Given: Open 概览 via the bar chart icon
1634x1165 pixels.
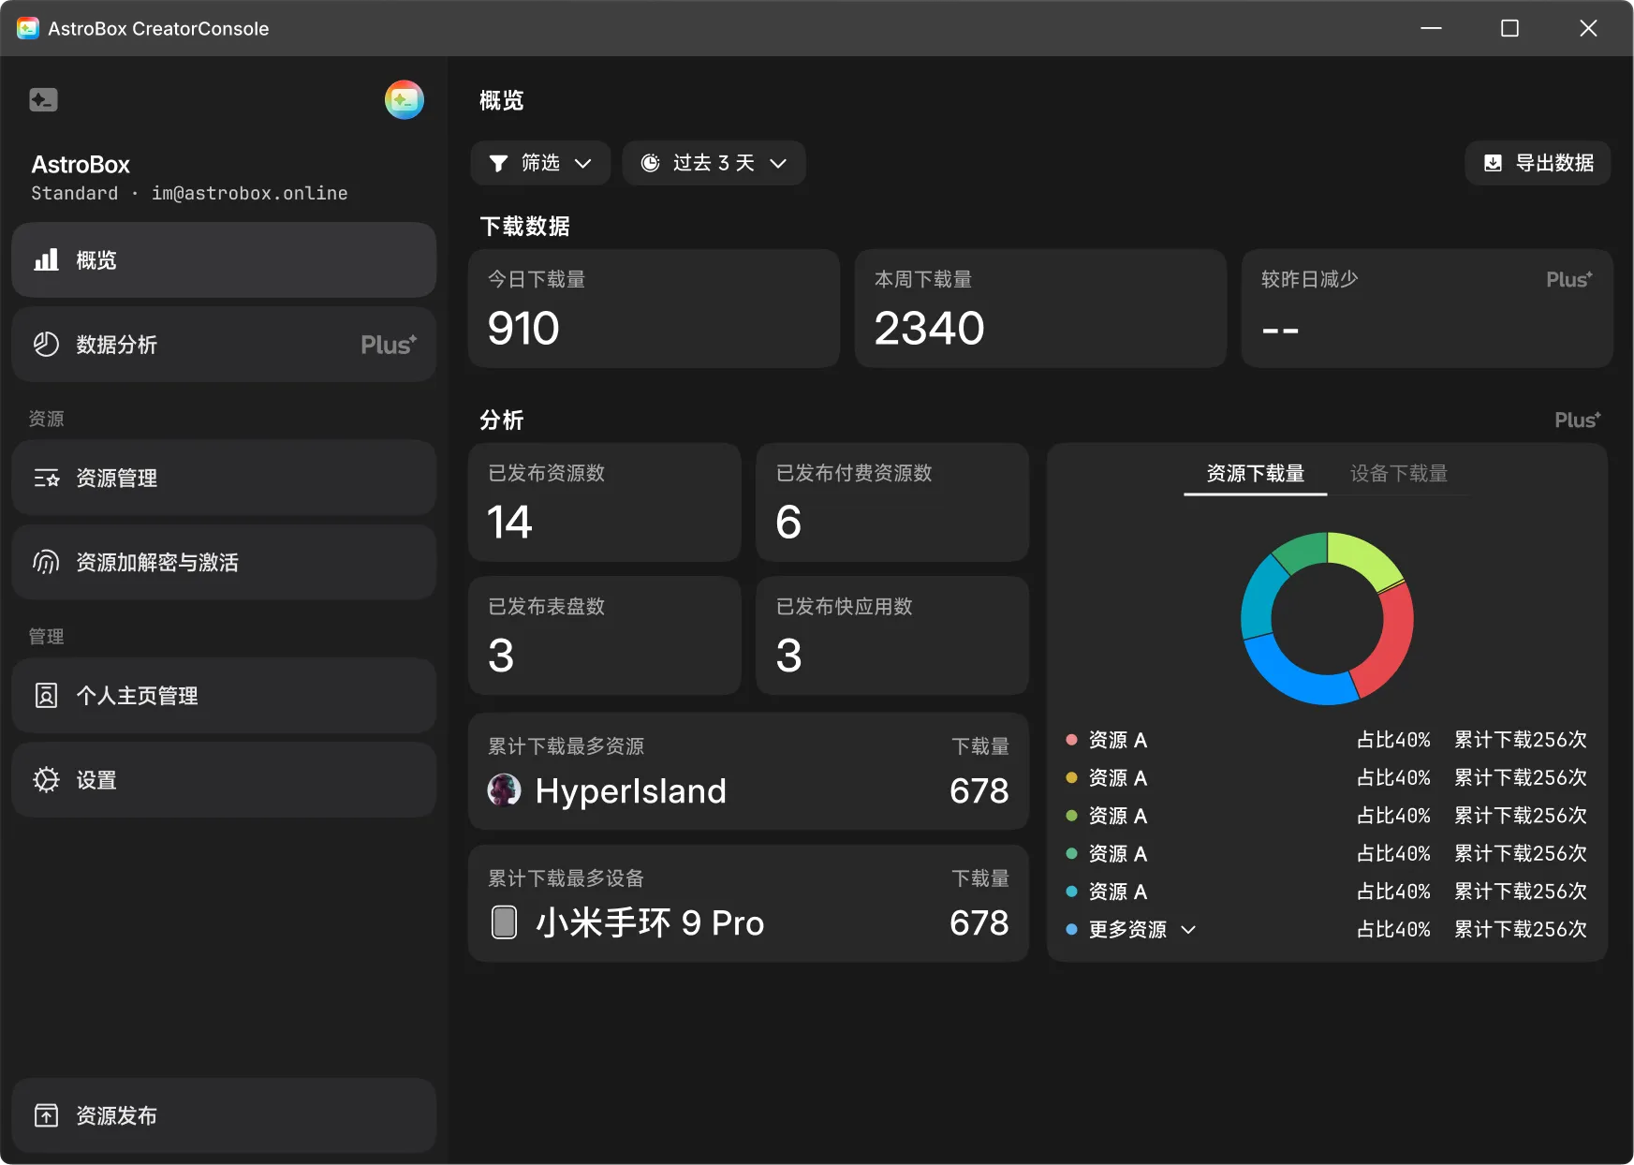Looking at the screenshot, I should click(46, 259).
